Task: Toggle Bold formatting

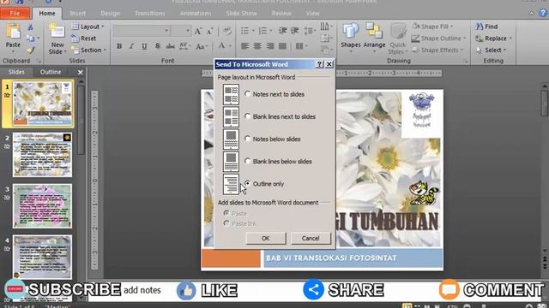Action: (x=119, y=46)
